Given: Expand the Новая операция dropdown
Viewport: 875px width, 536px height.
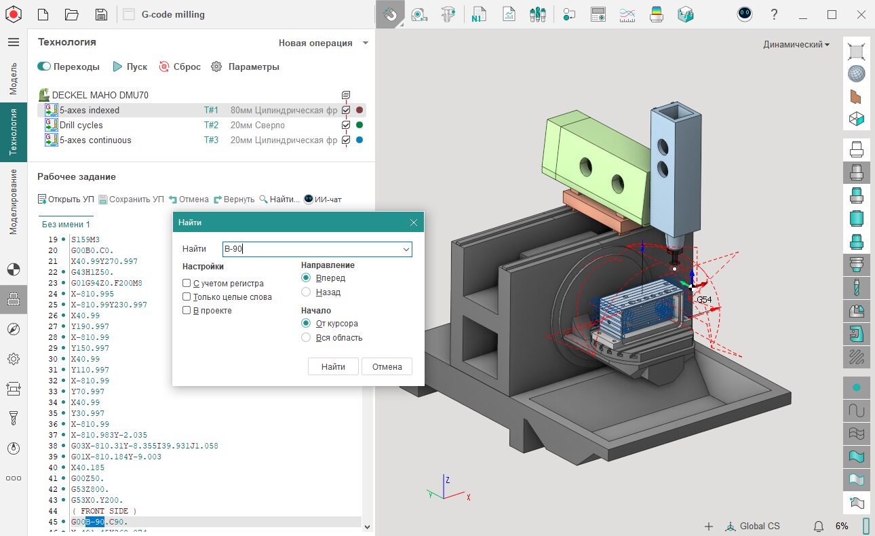Looking at the screenshot, I should [366, 43].
